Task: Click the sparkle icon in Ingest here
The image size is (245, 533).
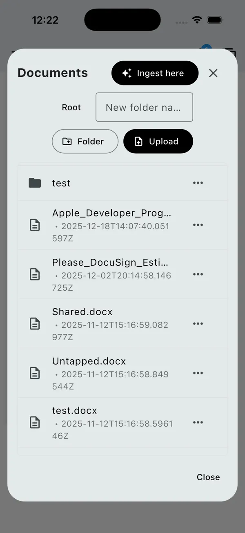Action: point(127,73)
